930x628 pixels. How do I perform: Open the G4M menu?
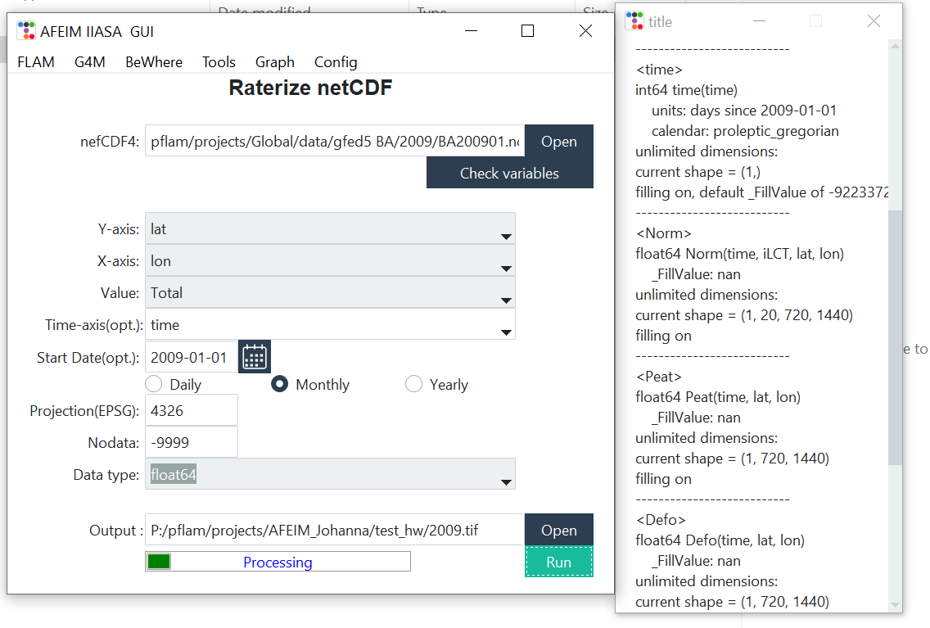coord(90,62)
